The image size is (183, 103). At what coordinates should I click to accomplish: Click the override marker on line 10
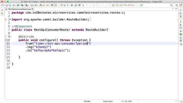point(5,40)
